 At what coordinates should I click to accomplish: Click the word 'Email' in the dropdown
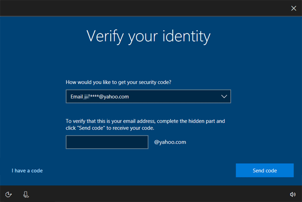(77, 96)
